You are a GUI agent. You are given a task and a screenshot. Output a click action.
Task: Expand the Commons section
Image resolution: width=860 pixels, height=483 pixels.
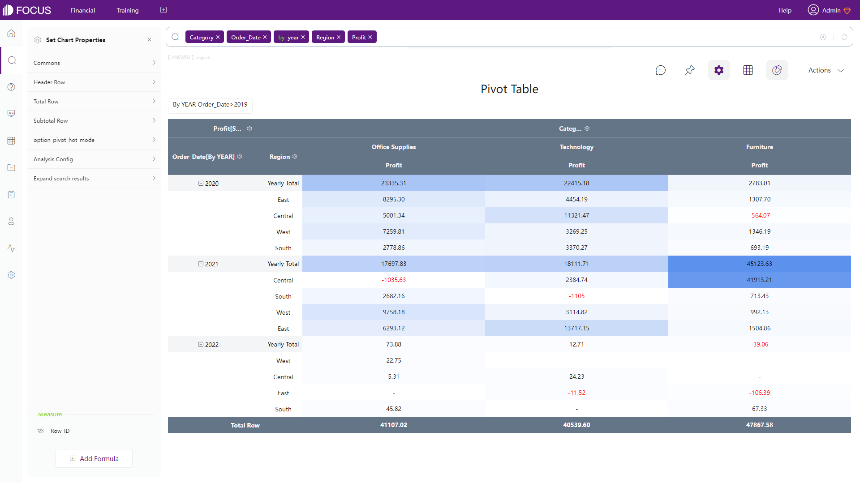tap(94, 63)
